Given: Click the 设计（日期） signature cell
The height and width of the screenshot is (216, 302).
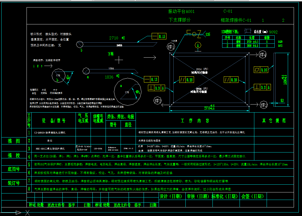Looking at the screenshot, I should click(x=171, y=196).
